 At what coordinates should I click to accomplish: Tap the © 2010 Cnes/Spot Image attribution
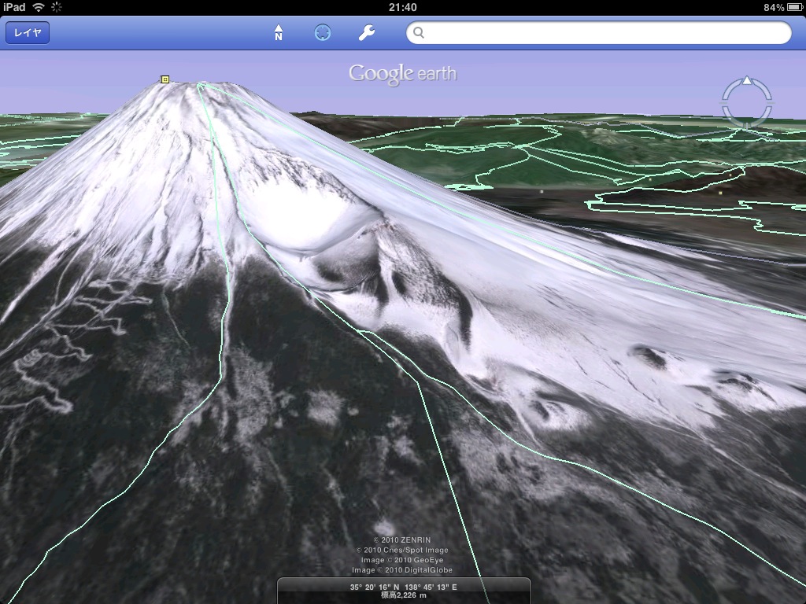[x=402, y=550]
